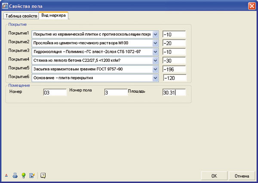The width and height of the screenshot is (258, 183).
Task: Click the document with pencil edit icon
Action: [x=32, y=175]
